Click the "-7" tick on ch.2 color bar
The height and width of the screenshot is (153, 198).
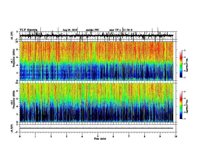(184, 119)
